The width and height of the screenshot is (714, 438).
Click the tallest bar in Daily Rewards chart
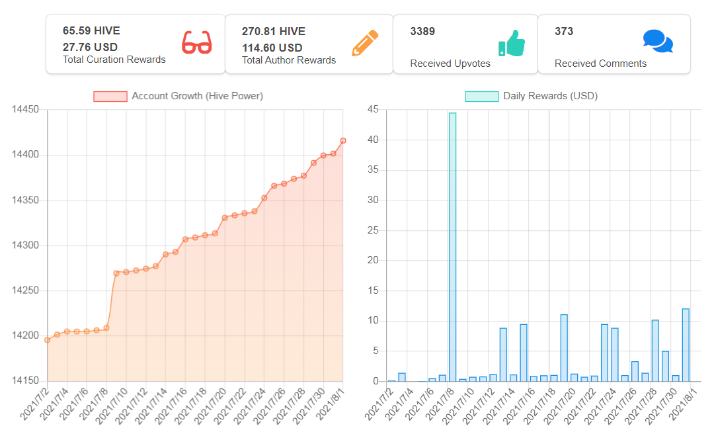point(452,247)
